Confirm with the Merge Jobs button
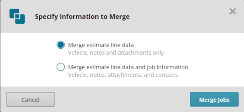The image size is (244, 112). click(x=214, y=100)
